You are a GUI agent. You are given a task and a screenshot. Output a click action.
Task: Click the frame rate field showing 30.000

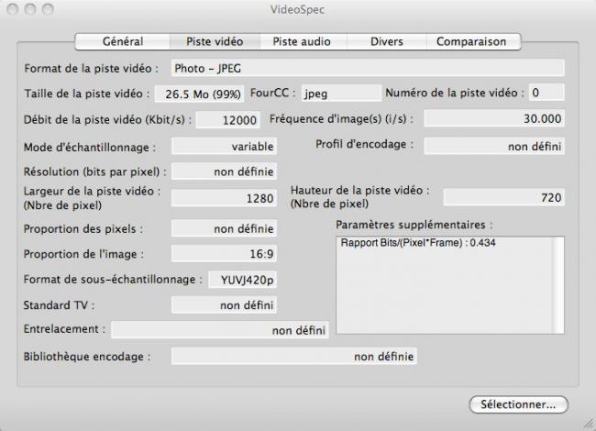(x=494, y=119)
